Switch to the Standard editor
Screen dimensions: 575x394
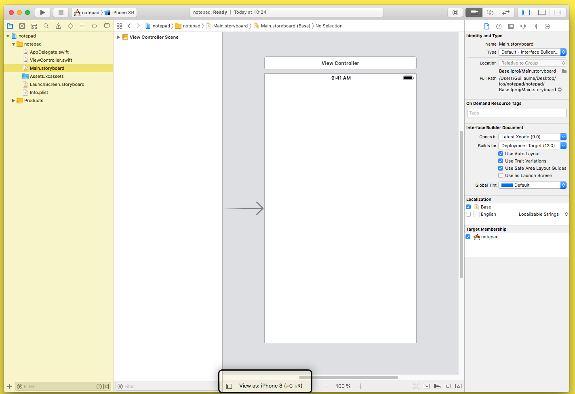coord(474,13)
